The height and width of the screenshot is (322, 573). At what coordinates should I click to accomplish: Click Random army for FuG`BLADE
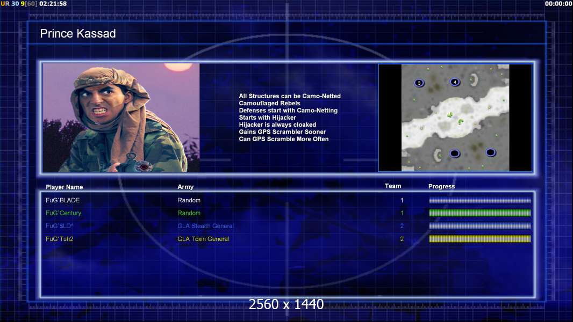[x=189, y=200]
